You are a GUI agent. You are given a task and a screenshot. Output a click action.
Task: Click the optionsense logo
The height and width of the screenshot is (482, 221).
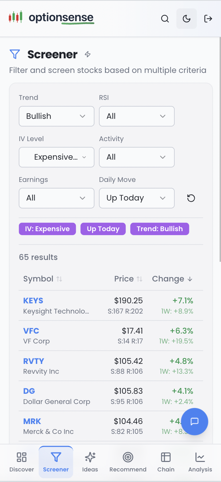[x=51, y=18]
